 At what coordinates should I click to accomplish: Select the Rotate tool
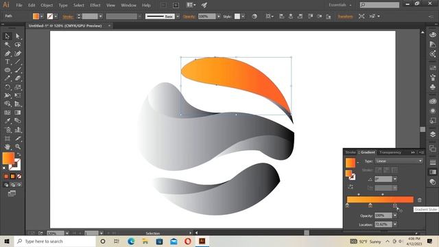pyautogui.click(x=8, y=87)
